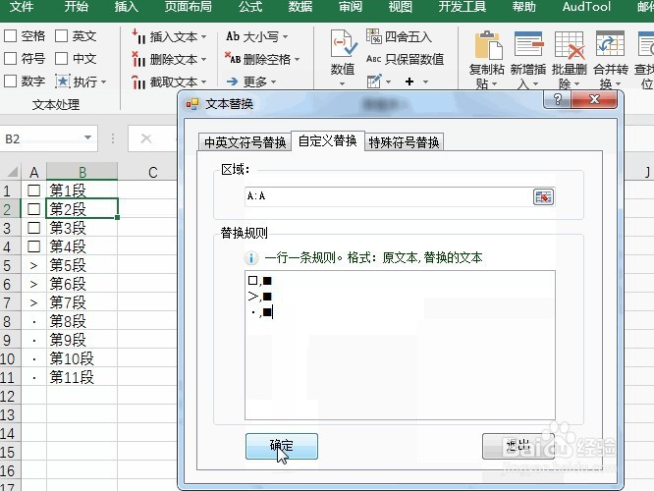Click the Merge Convert (合并转换) icon

(610, 44)
